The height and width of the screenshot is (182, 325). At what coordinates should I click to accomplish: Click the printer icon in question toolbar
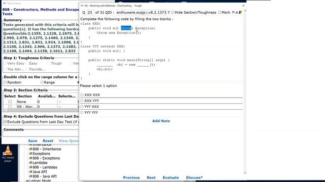[x=237, y=13]
